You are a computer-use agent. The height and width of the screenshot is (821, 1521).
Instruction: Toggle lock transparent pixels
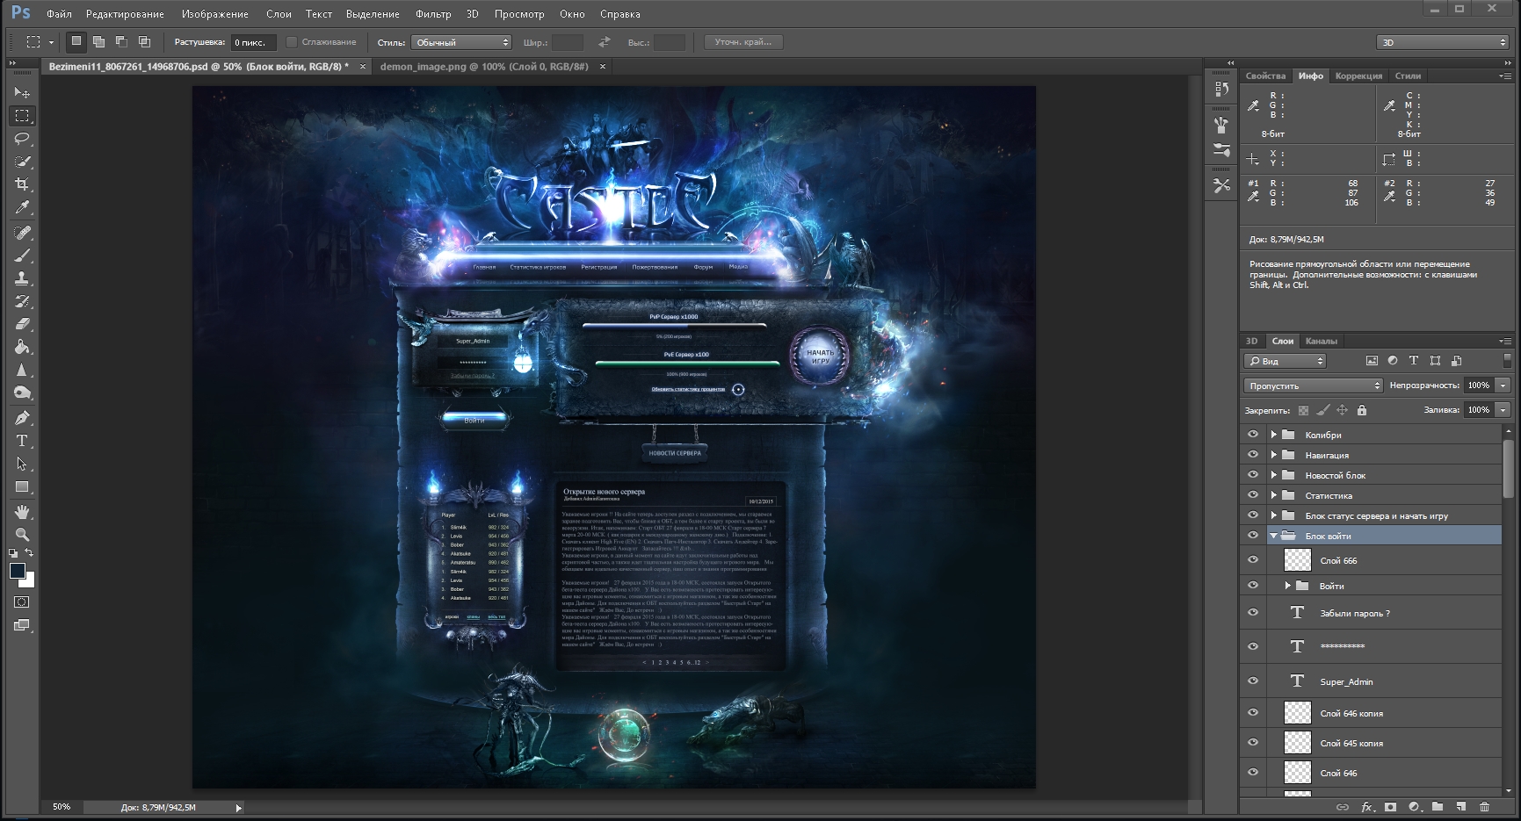pyautogui.click(x=1303, y=410)
